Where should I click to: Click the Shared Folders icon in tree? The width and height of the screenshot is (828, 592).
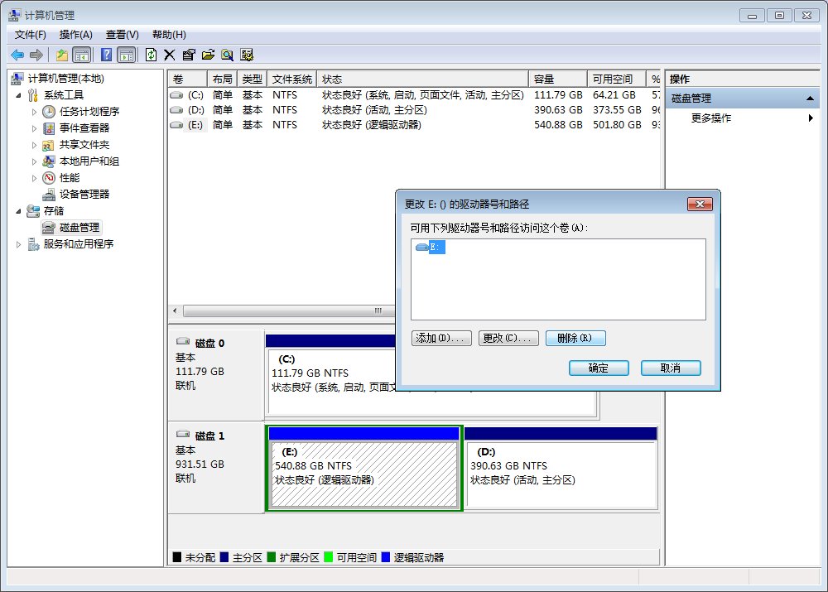[x=49, y=145]
